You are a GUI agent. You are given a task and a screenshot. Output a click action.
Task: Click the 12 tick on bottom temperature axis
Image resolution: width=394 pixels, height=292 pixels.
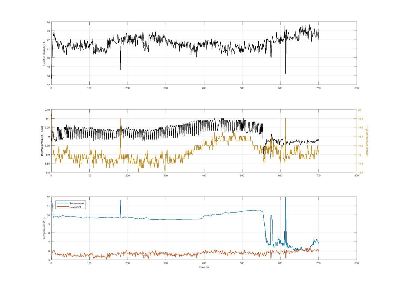(x=48, y=197)
